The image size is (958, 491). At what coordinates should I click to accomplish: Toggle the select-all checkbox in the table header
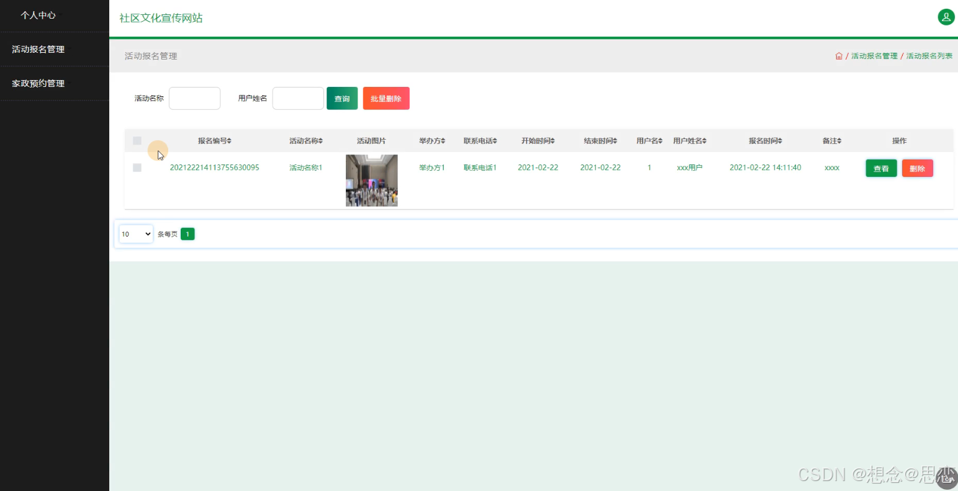click(x=137, y=141)
